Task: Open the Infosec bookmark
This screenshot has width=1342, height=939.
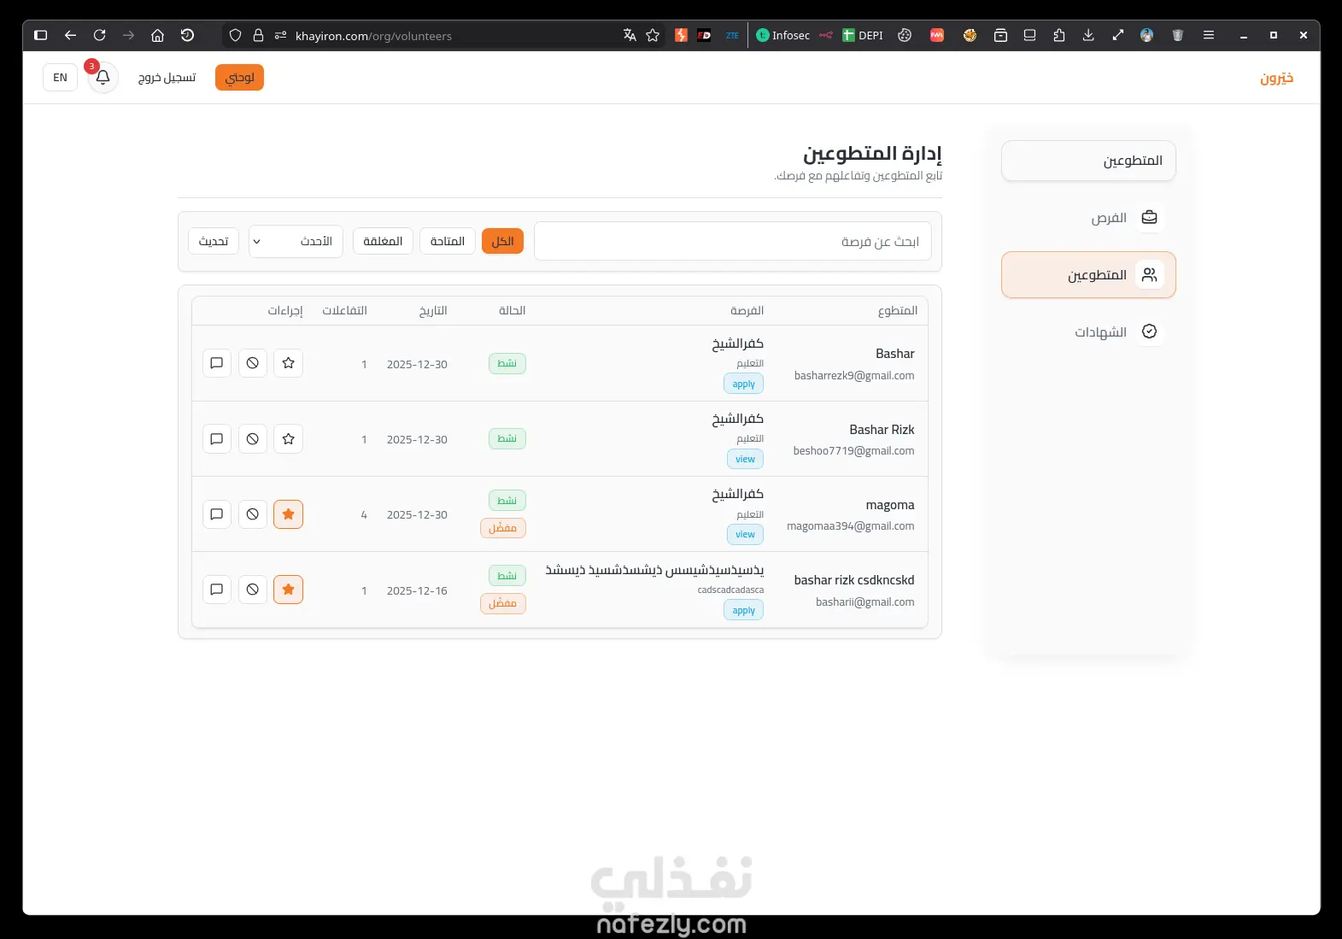Action: tap(783, 35)
